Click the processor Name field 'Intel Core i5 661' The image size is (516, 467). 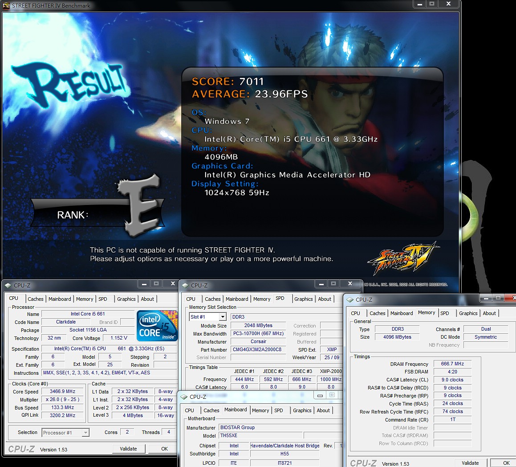(88, 314)
